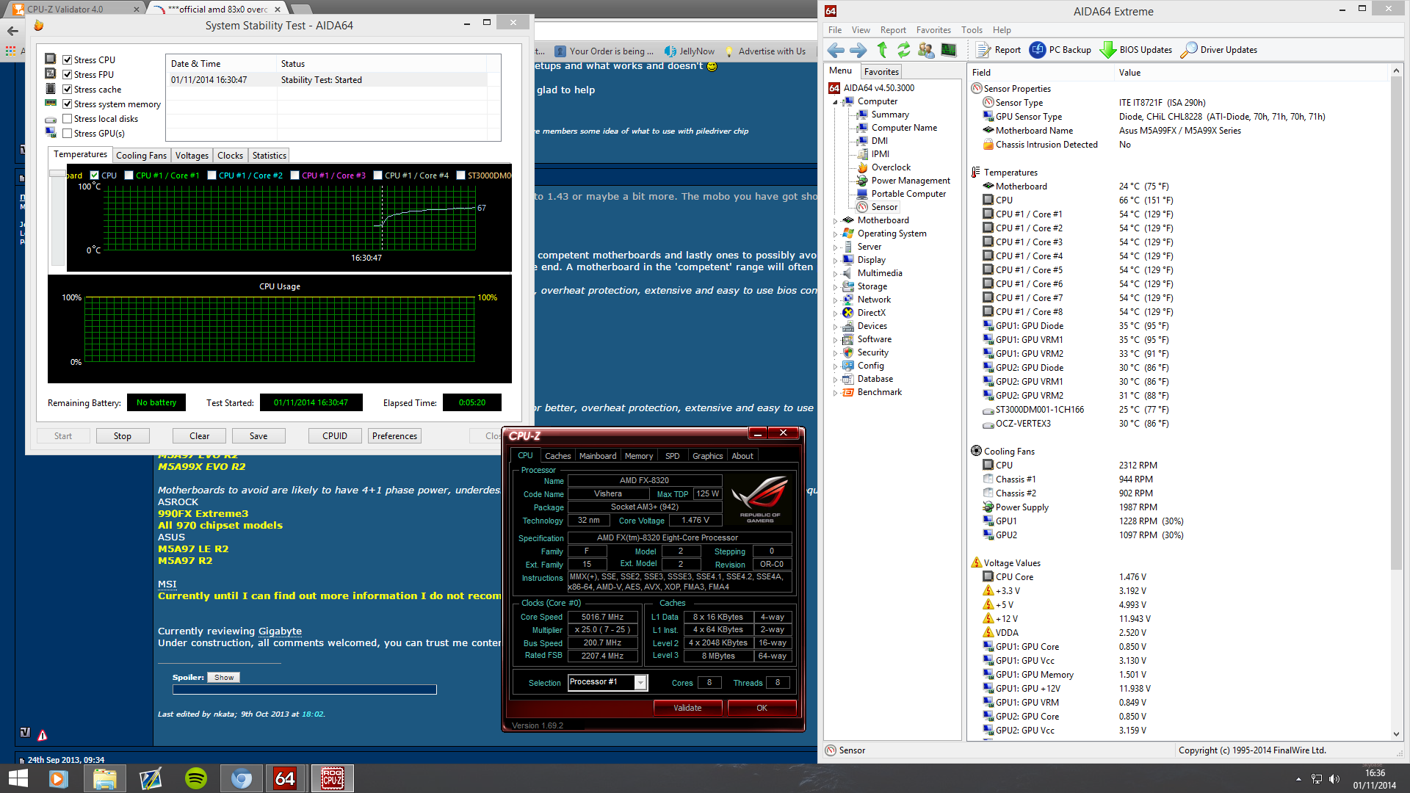The height and width of the screenshot is (793, 1410).
Task: Click the AIDA64 forward arrow toolbar icon
Action: coord(858,50)
